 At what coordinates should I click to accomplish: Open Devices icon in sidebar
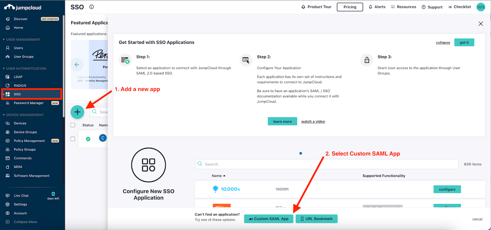8,123
